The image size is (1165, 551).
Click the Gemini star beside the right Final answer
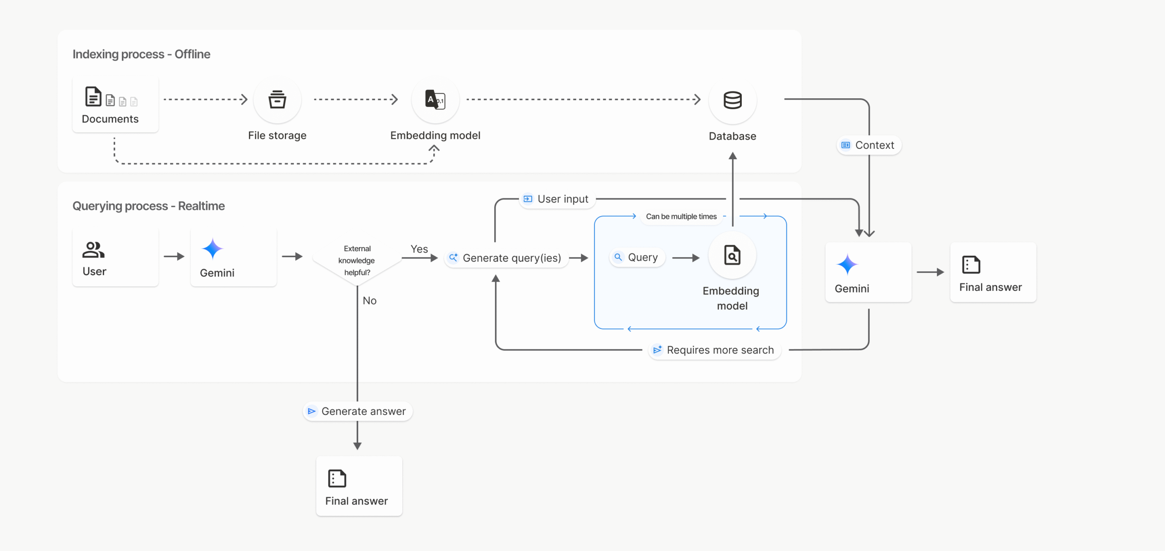(x=847, y=264)
